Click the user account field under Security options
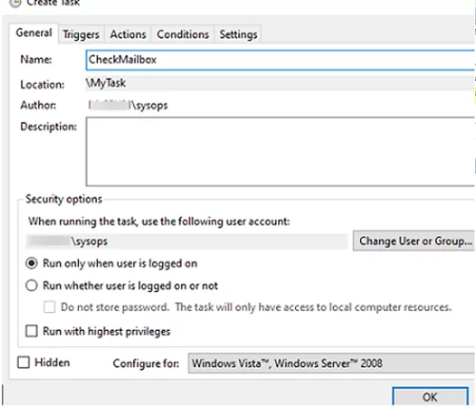This screenshot has height=408, width=476. (x=187, y=242)
